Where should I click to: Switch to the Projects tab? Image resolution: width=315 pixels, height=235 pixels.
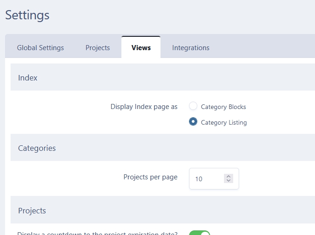pyautogui.click(x=97, y=48)
